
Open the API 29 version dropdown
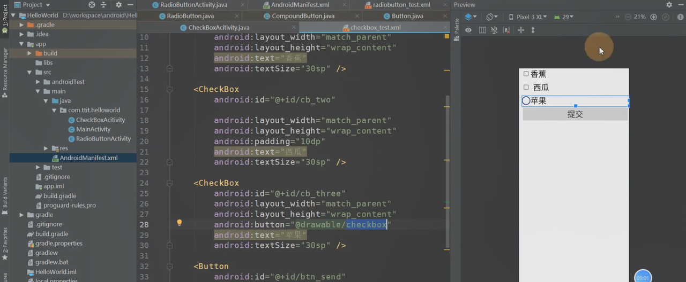click(x=564, y=17)
